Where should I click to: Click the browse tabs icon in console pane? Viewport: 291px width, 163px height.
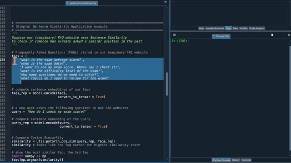[x=174, y=35]
